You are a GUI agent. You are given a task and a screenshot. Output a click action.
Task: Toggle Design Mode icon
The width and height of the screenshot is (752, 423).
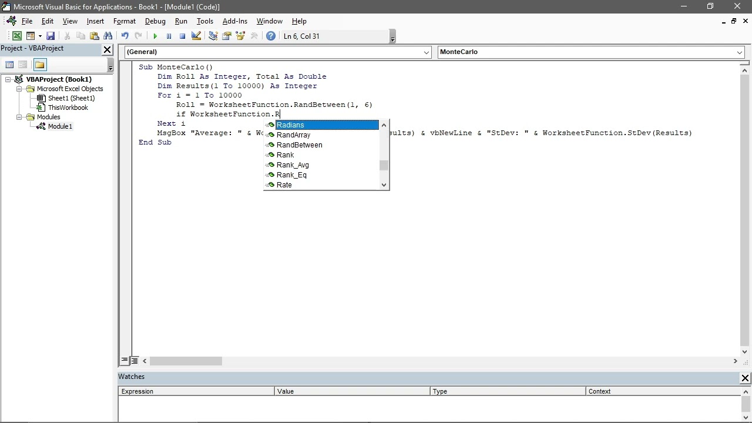point(196,36)
